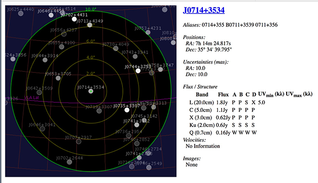Viewport: 318px width, 183px height.
Task: Select the J0713+4349 source marker
Action: (x=90, y=25)
